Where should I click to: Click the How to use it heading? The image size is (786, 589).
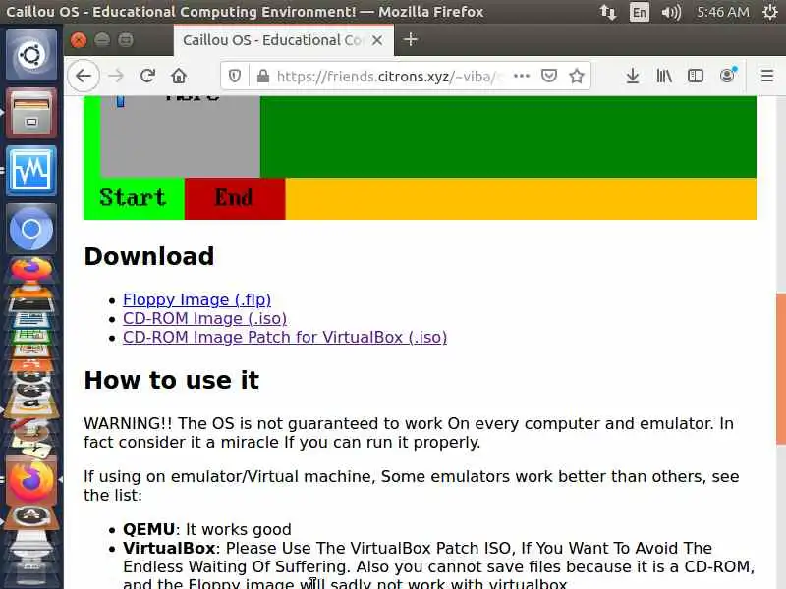coord(171,380)
